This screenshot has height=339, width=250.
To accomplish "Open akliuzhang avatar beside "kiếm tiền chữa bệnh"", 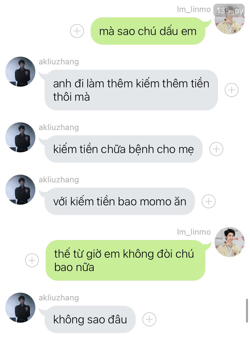I will click(x=20, y=137).
